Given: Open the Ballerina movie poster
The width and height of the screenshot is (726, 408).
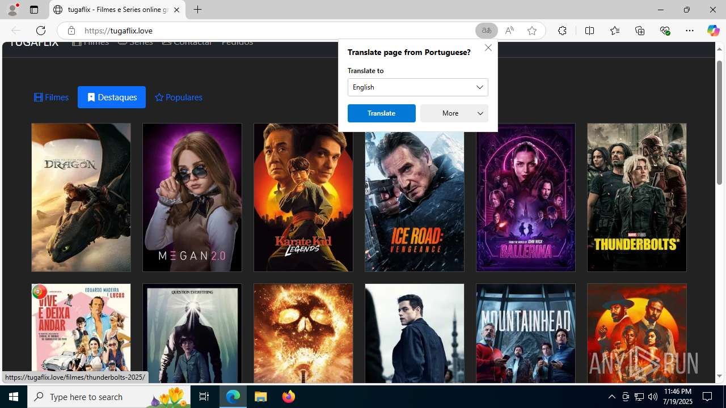Looking at the screenshot, I should coord(526,197).
